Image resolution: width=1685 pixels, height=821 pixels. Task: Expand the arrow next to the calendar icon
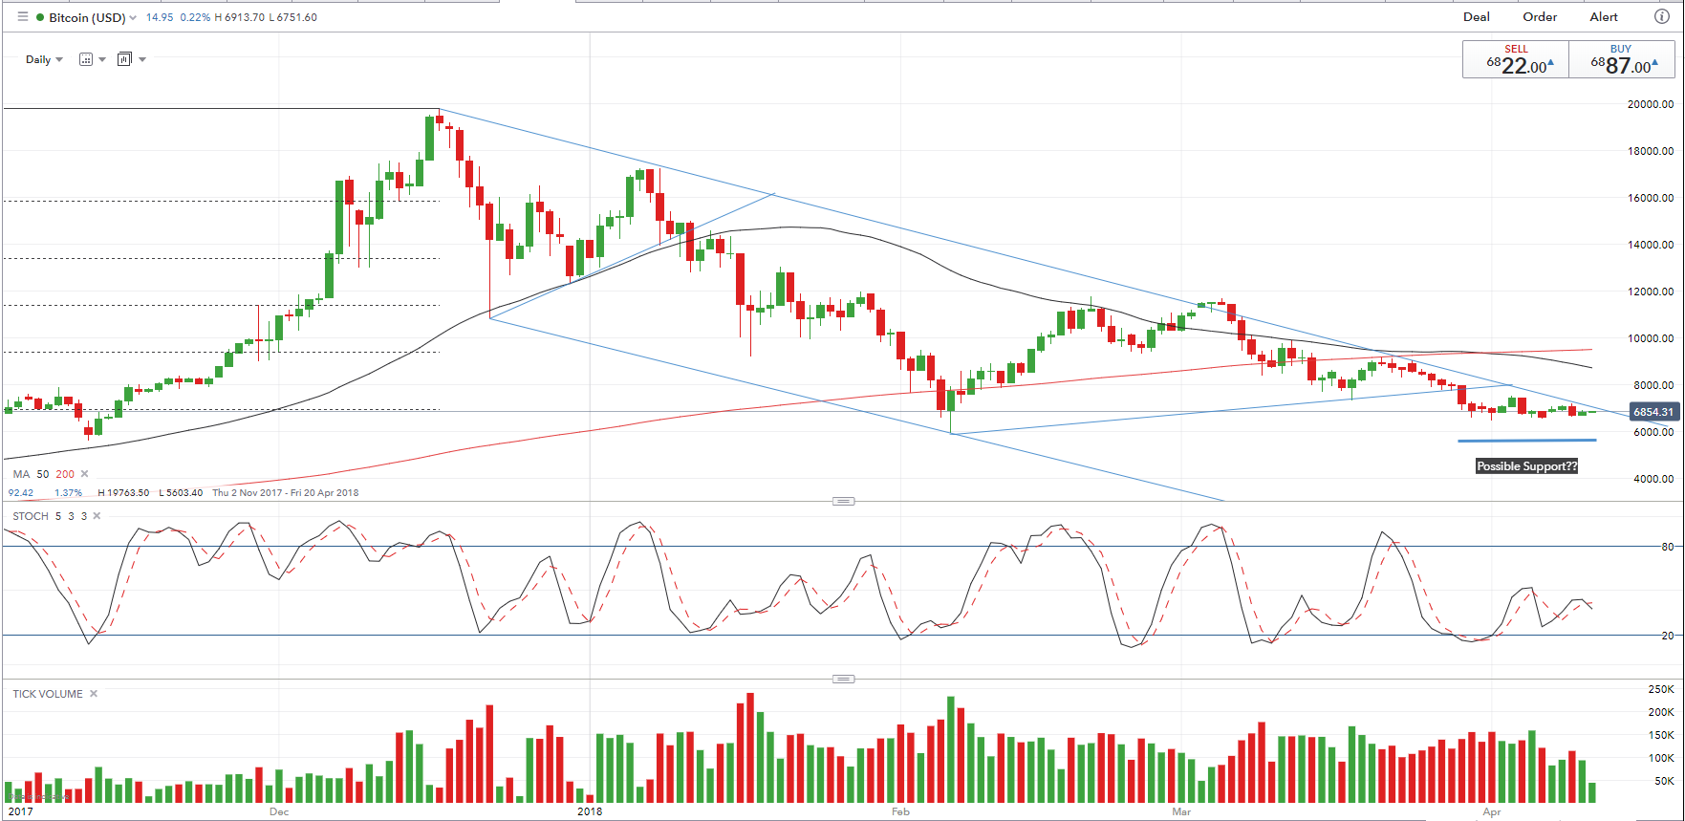102,59
